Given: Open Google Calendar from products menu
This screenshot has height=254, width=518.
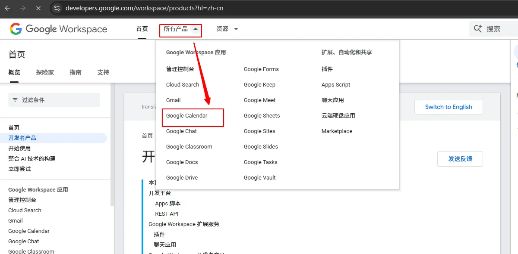Looking at the screenshot, I should point(186,116).
